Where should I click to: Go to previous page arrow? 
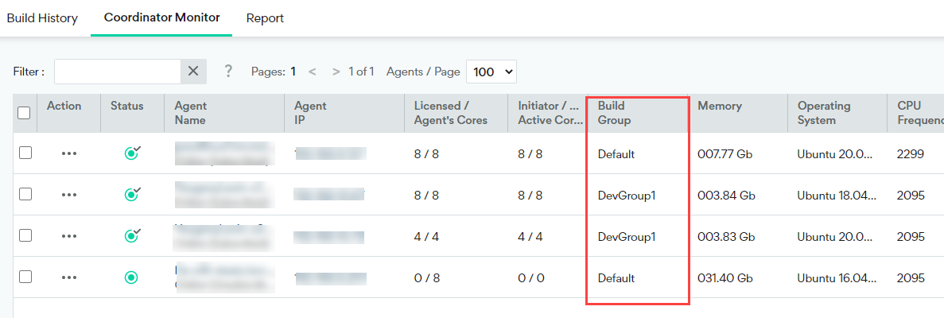pos(313,72)
